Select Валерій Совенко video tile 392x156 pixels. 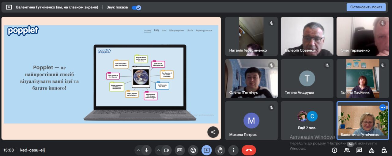tap(307, 36)
